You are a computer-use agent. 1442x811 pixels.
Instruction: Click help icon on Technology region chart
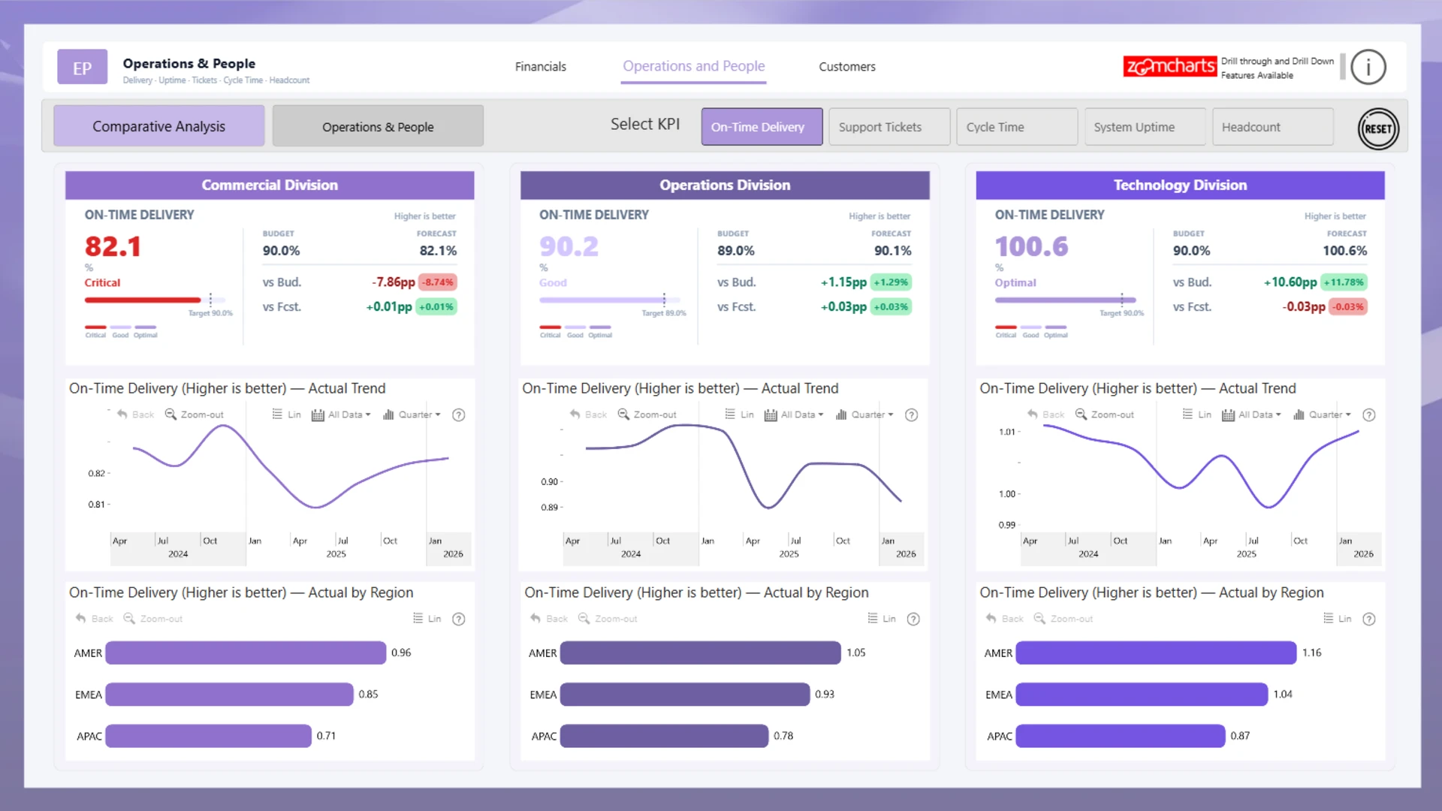click(1368, 619)
